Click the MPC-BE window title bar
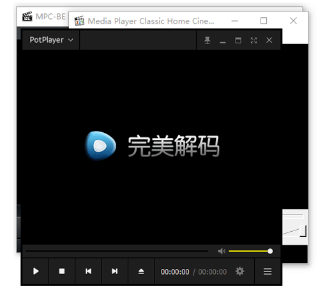Image resolution: width=325 pixels, height=295 pixels. [x=43, y=16]
